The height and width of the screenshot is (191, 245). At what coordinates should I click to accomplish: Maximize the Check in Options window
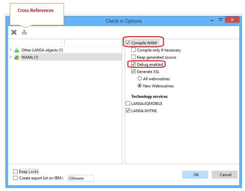click(221, 20)
